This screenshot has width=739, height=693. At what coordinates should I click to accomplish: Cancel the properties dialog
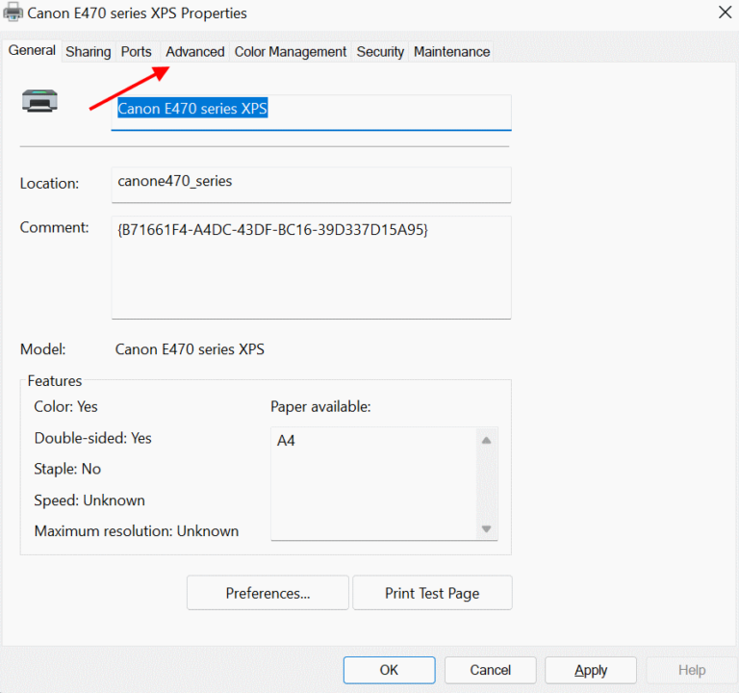[490, 670]
